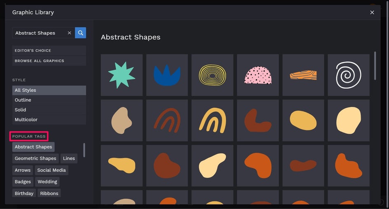Select the teal starburst graphic
This screenshot has width=389, height=209.
pos(122,75)
